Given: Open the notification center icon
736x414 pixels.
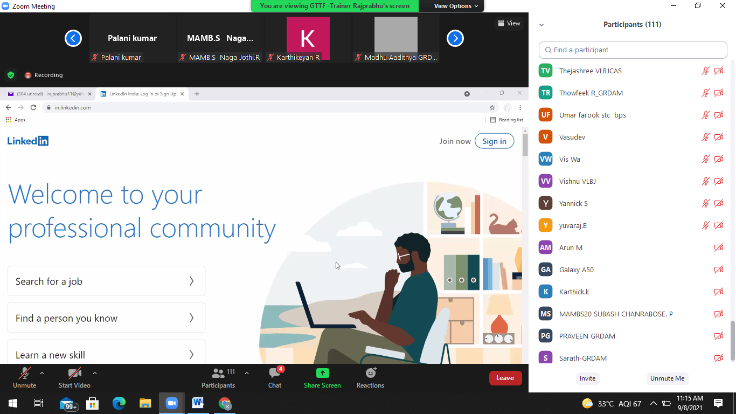Looking at the screenshot, I should [x=718, y=403].
